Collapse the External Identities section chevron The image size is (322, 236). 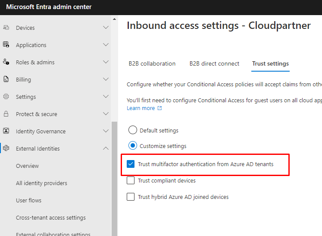[106, 148]
